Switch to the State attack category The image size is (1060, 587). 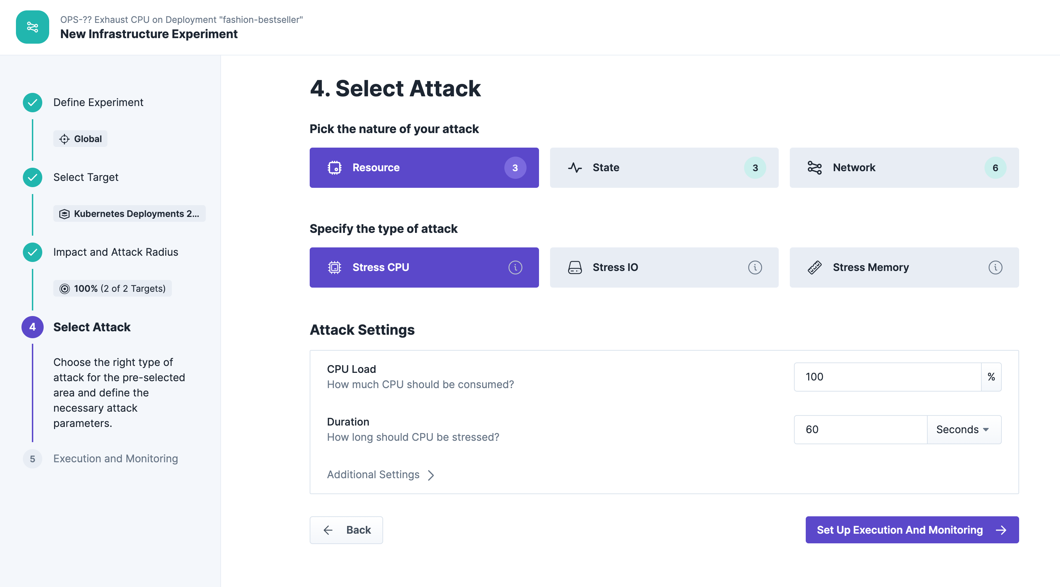click(x=664, y=167)
